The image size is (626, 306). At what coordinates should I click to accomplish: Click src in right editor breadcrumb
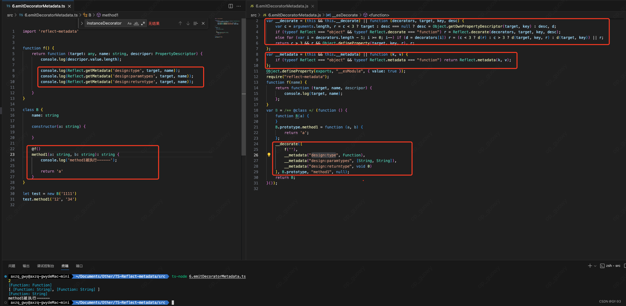pyautogui.click(x=254, y=15)
